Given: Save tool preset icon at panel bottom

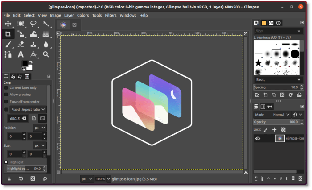Looking at the screenshot, I should (x=9, y=178).
